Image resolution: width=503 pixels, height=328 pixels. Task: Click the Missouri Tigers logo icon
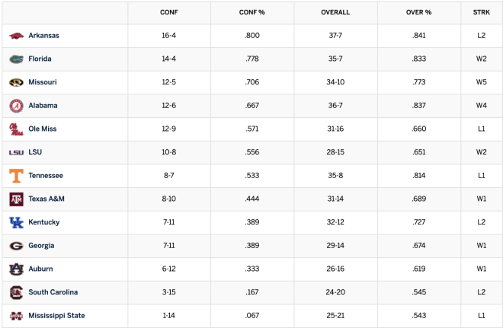16,82
